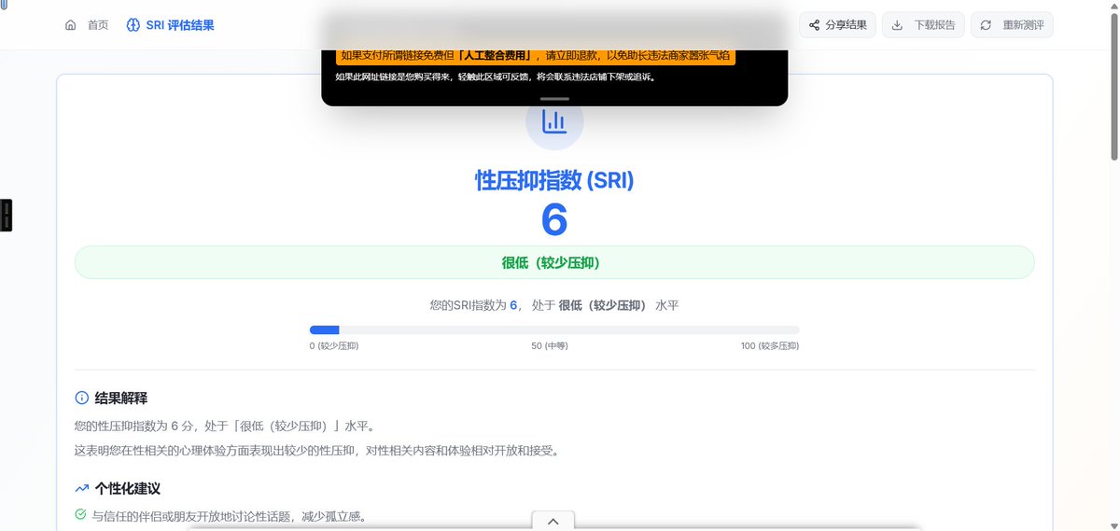Click the black popup's feedback notice text
Viewport: 1120px width, 531px height.
tap(495, 77)
